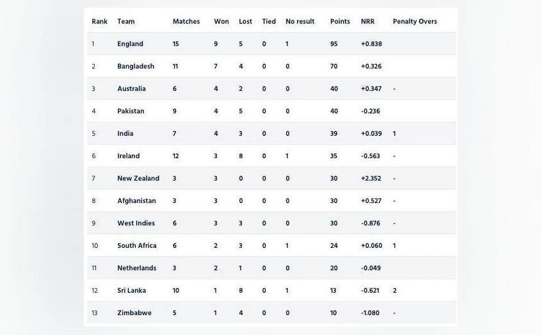Click the No result column header
Viewport: 542px width, 335px height.
(x=300, y=21)
